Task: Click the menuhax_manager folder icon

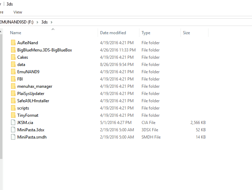Action: (x=13, y=86)
